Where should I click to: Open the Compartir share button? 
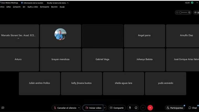coord(117,108)
